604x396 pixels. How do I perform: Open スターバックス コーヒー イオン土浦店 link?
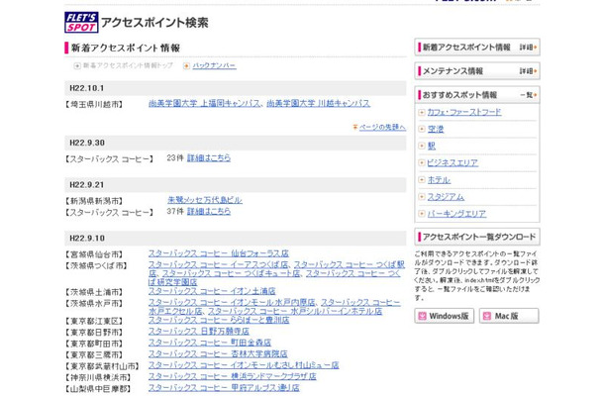point(212,291)
